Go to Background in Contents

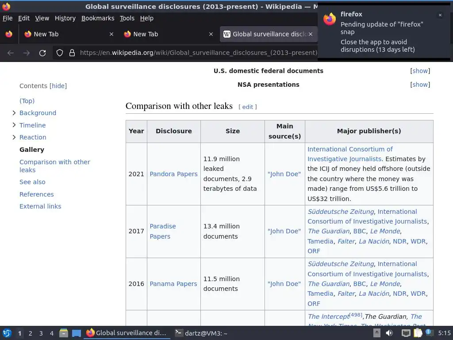[x=38, y=113]
